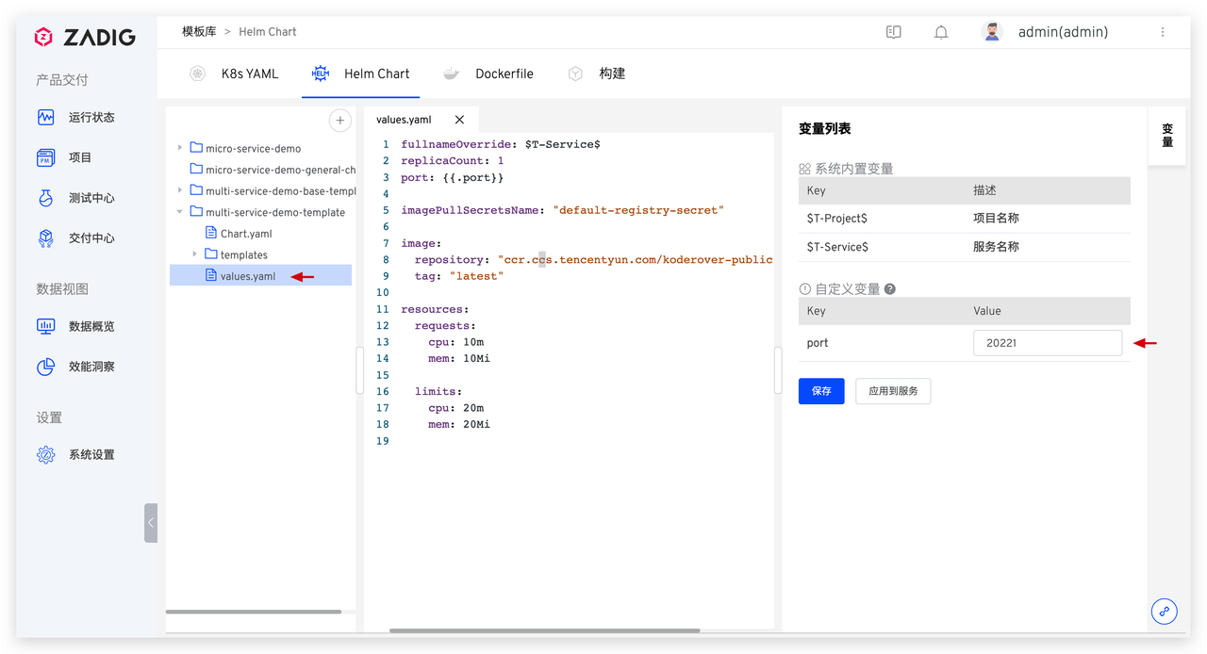Open the 效能洞察 sidebar item
Viewport: 1207px width, 654px height.
75,367
